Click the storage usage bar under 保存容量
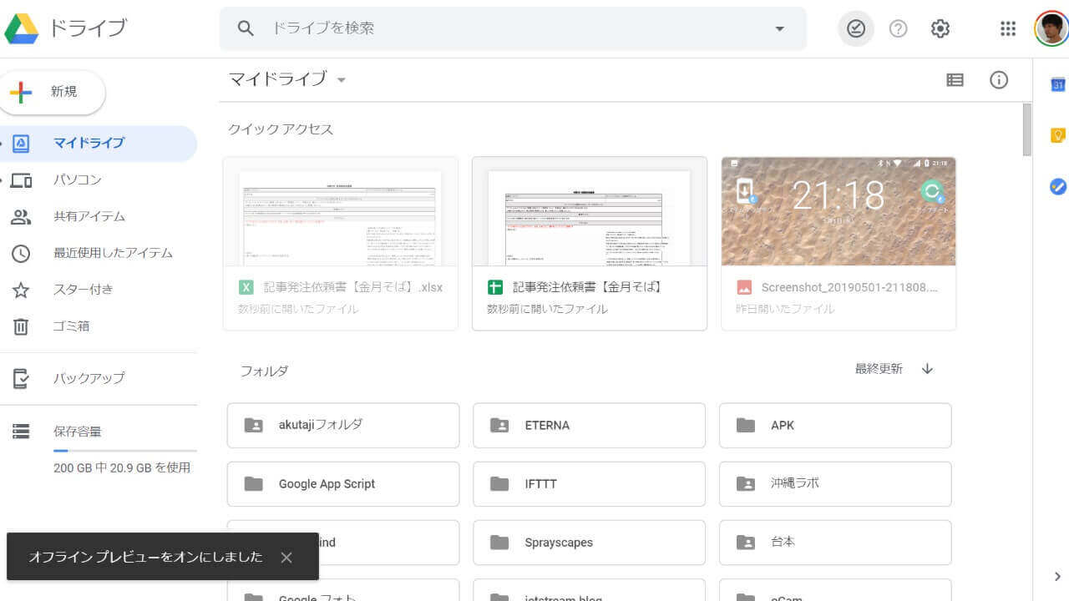 point(124,451)
